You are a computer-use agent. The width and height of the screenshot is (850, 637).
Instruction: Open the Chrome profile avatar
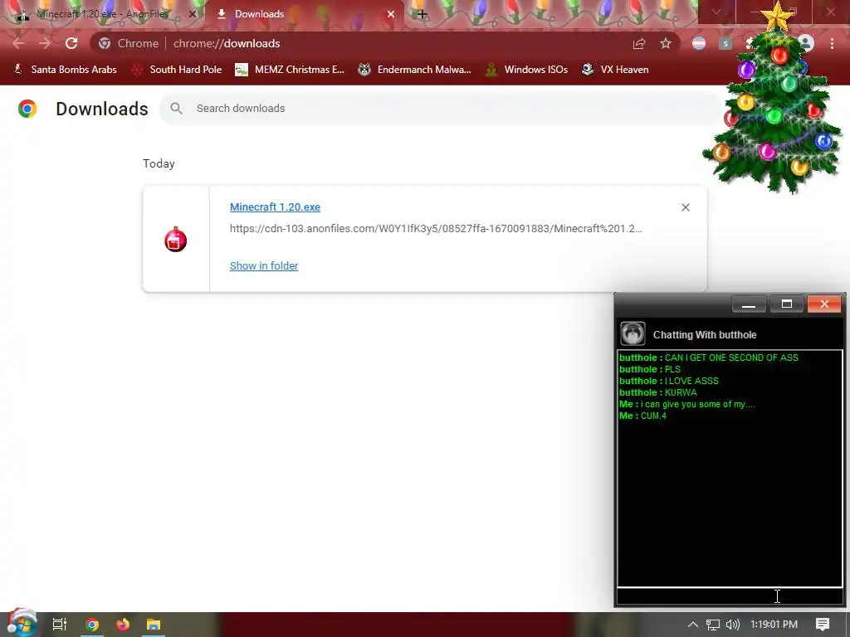[x=807, y=43]
